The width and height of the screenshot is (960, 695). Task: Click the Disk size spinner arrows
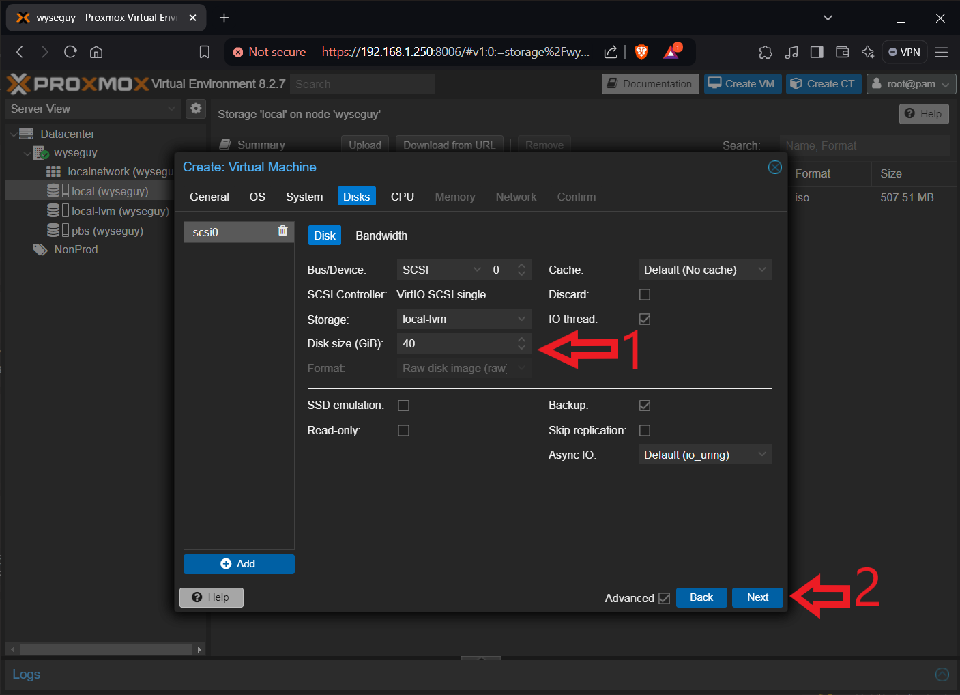(522, 343)
